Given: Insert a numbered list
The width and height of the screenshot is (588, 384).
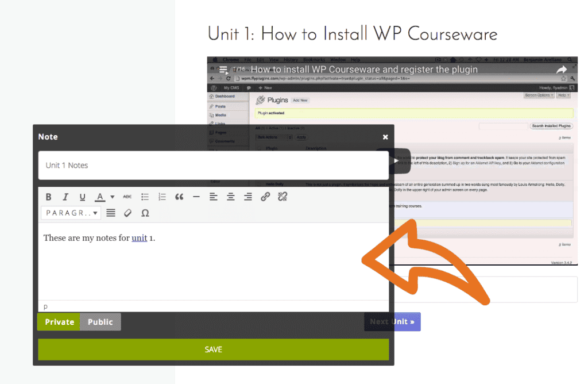Looking at the screenshot, I should [x=162, y=197].
